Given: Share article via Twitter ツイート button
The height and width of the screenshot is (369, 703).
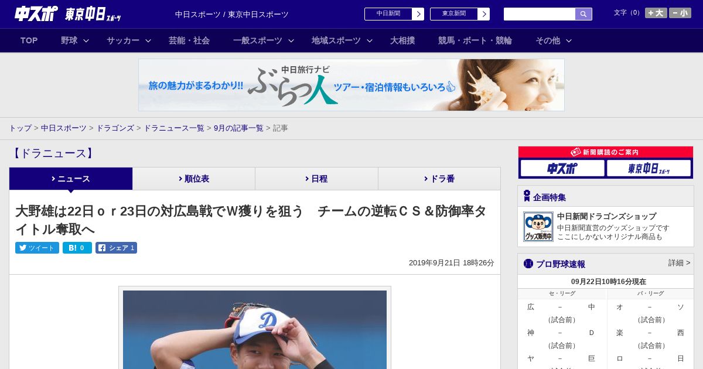Looking at the screenshot, I should [x=37, y=248].
